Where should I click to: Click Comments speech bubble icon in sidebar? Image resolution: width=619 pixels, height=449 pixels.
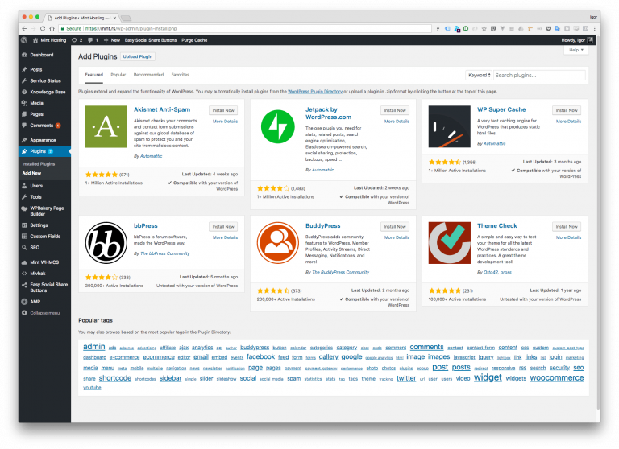click(24, 126)
